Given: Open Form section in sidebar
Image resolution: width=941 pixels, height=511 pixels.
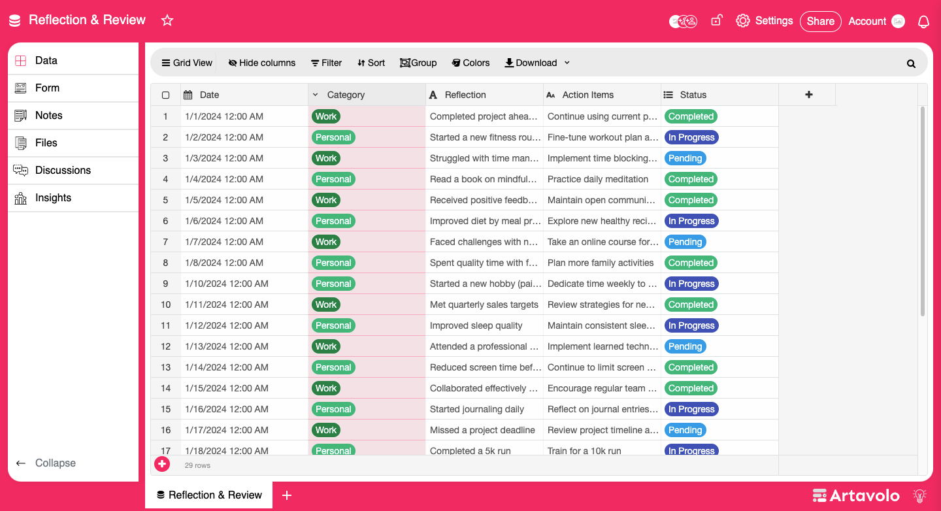Looking at the screenshot, I should pyautogui.click(x=73, y=88).
